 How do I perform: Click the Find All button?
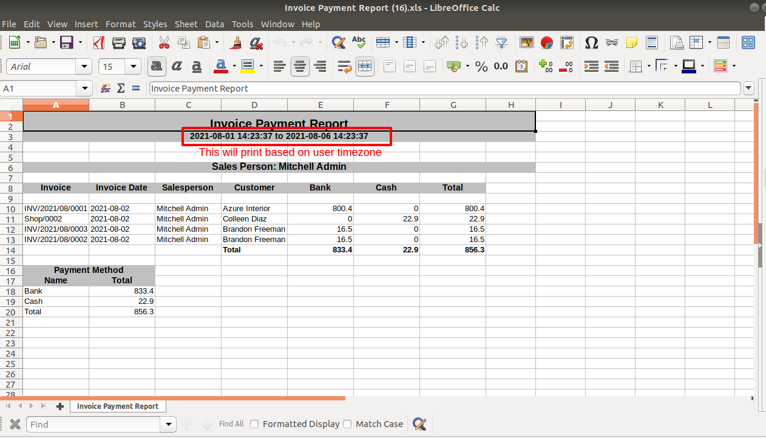231,424
